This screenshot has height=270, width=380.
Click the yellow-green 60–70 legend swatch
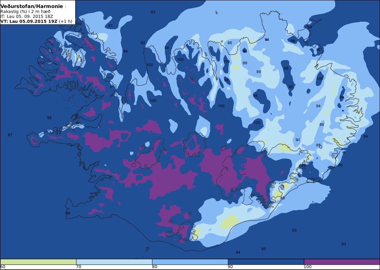coord(38,262)
